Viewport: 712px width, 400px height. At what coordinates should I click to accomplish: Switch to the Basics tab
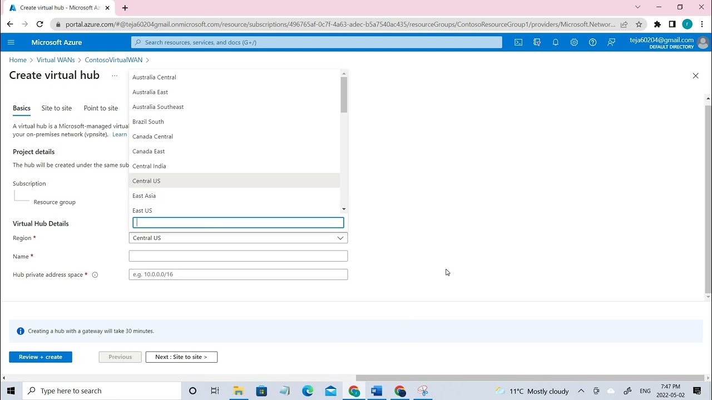tap(22, 108)
